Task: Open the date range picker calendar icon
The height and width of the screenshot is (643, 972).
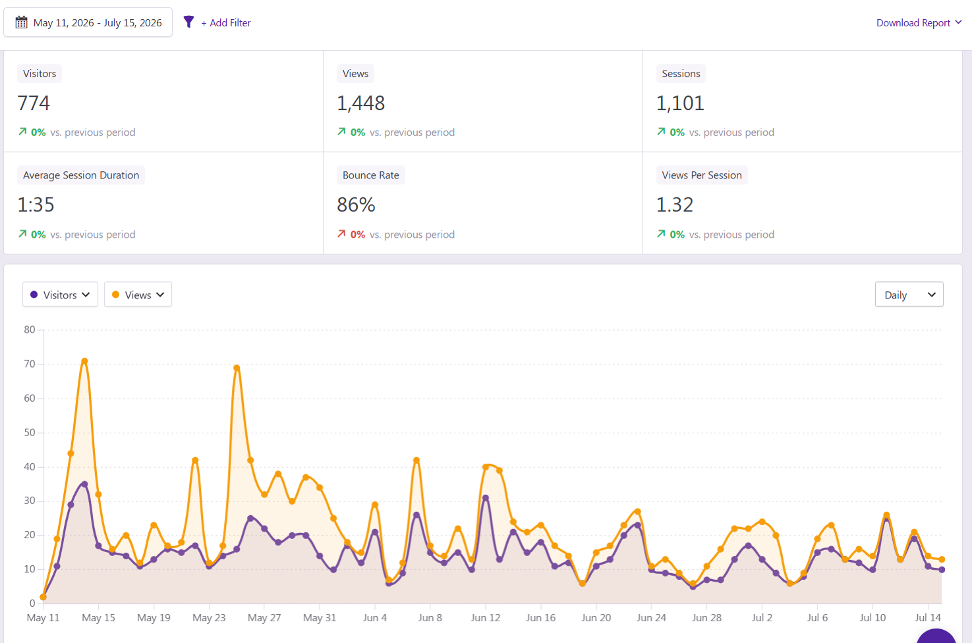Action: [x=21, y=22]
